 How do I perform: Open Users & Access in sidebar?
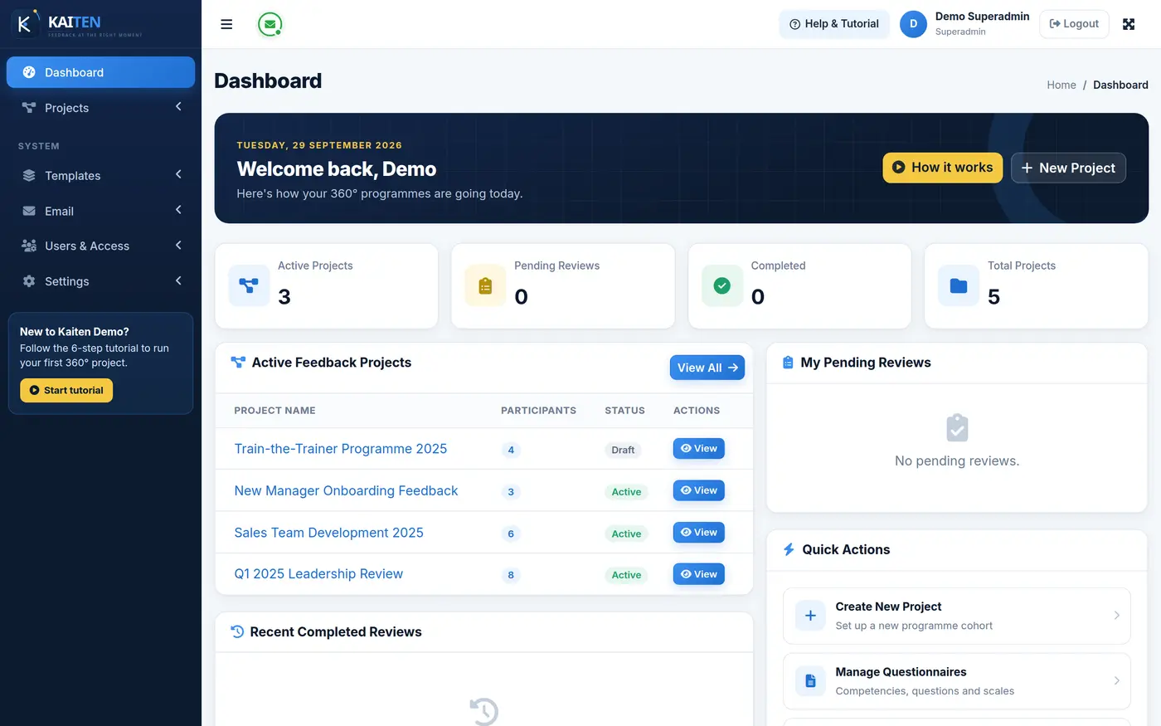click(x=100, y=246)
